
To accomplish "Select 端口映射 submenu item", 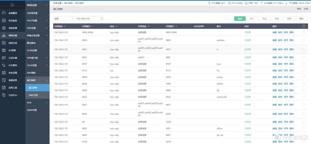I will pos(37,88).
